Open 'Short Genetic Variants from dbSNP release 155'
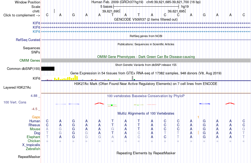This screenshot has width=251, height=163. coord(146,65)
